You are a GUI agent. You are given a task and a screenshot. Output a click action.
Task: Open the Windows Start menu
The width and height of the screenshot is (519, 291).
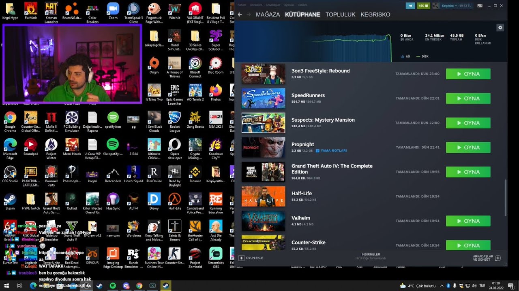tap(6, 285)
